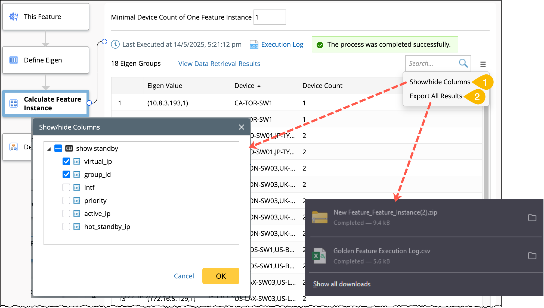544x308 pixels.
Task: Enable the intf column checkbox
Action: tap(66, 187)
